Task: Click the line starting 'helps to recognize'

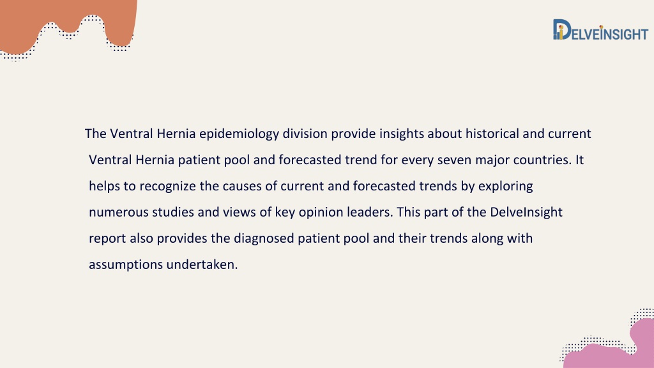Action: pyautogui.click(x=311, y=186)
